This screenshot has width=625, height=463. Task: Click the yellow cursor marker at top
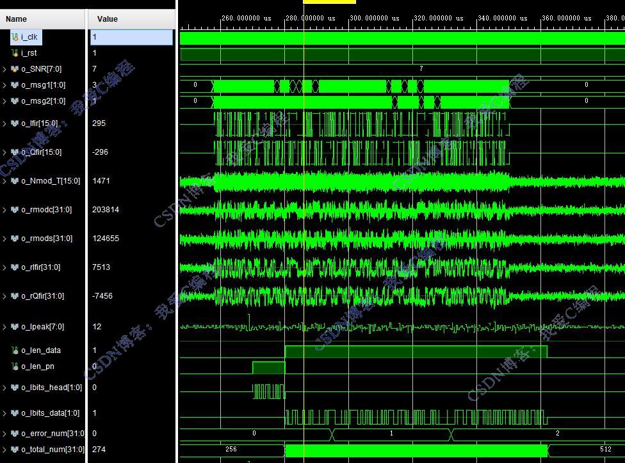point(329,1)
